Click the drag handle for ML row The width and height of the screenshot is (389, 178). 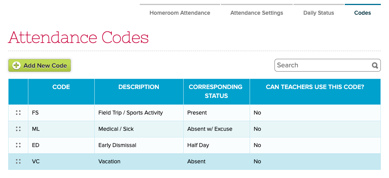[18, 129]
